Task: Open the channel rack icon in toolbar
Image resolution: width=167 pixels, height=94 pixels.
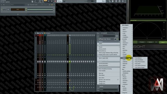Action: [116, 1]
